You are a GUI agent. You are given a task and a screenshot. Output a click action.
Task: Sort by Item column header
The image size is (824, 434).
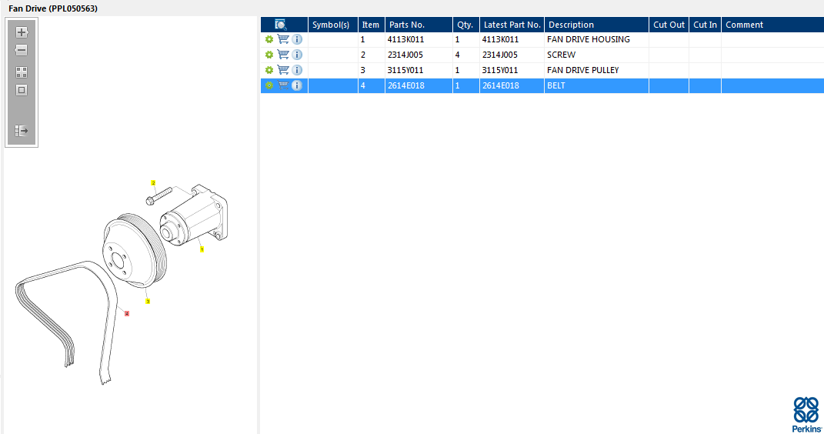point(371,25)
